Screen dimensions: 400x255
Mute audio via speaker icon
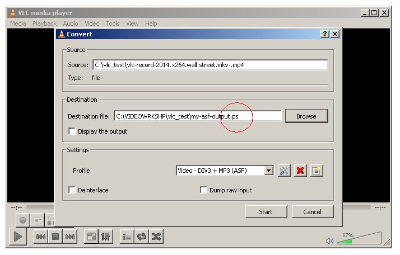[329, 240]
